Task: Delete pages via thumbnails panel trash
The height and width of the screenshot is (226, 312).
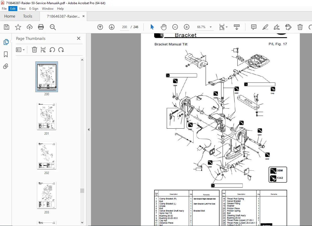Action: (34, 50)
